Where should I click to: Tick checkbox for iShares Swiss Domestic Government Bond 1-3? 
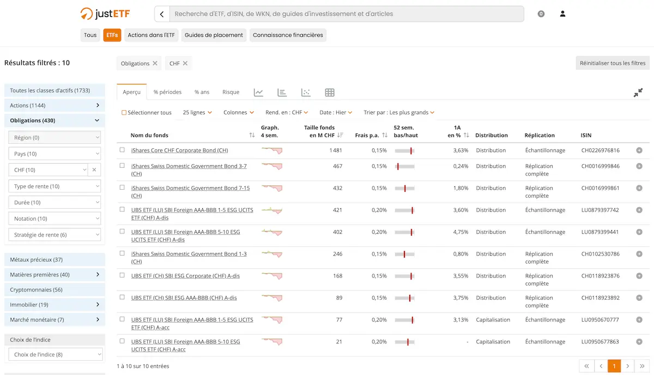pos(122,253)
